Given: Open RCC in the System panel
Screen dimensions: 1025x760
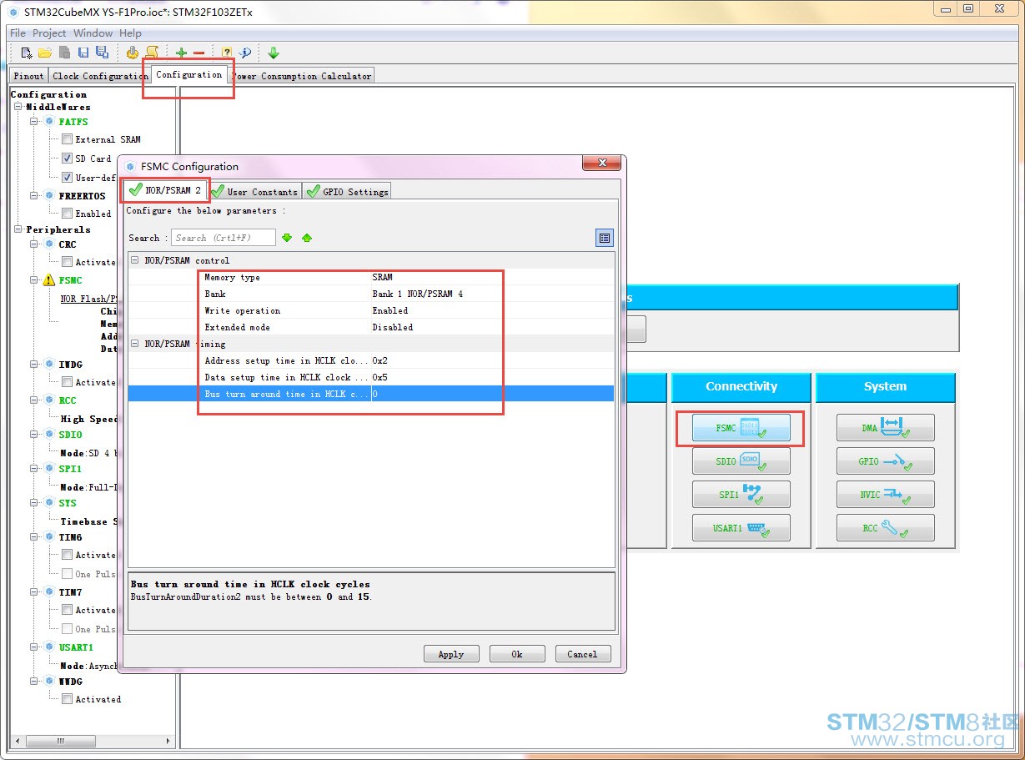Looking at the screenshot, I should pos(885,528).
